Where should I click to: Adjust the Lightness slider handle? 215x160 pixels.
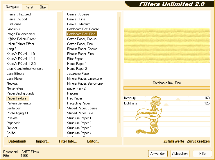point(166,104)
